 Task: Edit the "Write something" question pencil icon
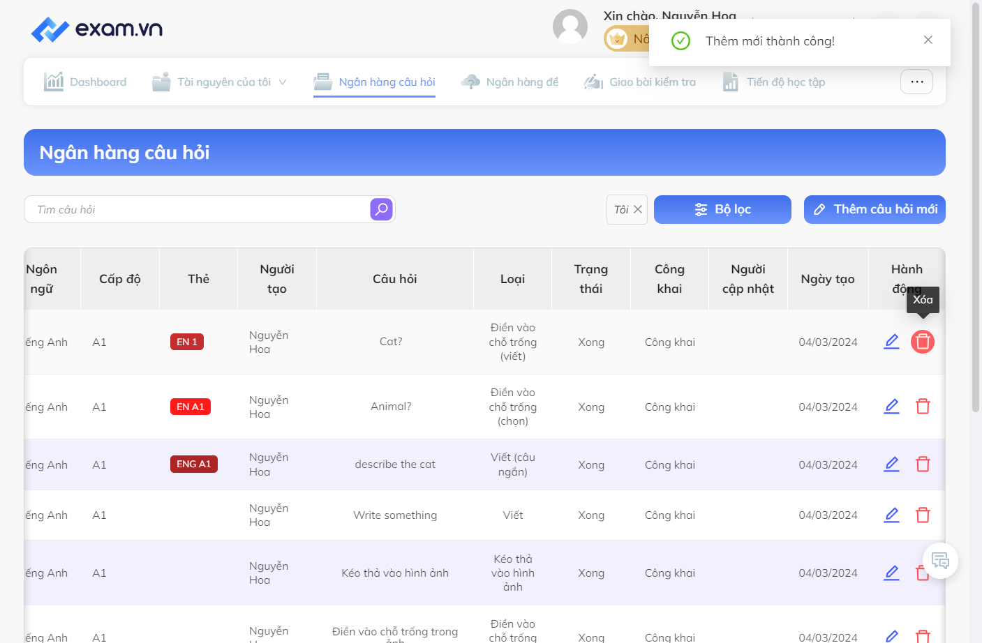point(891,515)
